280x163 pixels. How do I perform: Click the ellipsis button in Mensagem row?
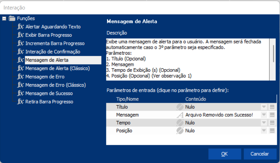click(272, 115)
